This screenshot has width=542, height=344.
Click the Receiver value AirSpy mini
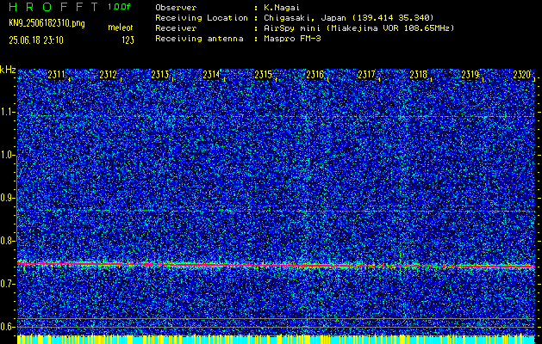[x=291, y=28]
